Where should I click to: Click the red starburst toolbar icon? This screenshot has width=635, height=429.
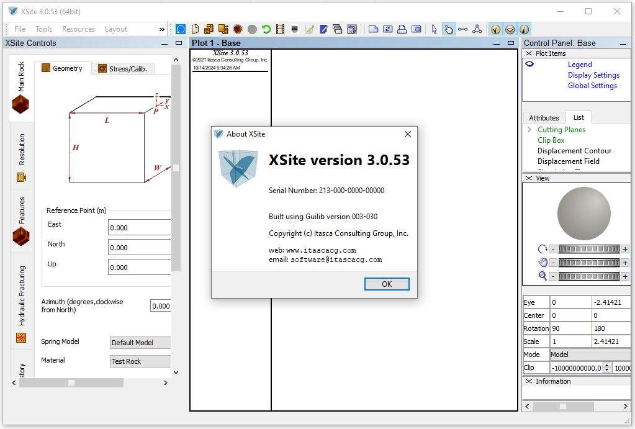(238, 29)
